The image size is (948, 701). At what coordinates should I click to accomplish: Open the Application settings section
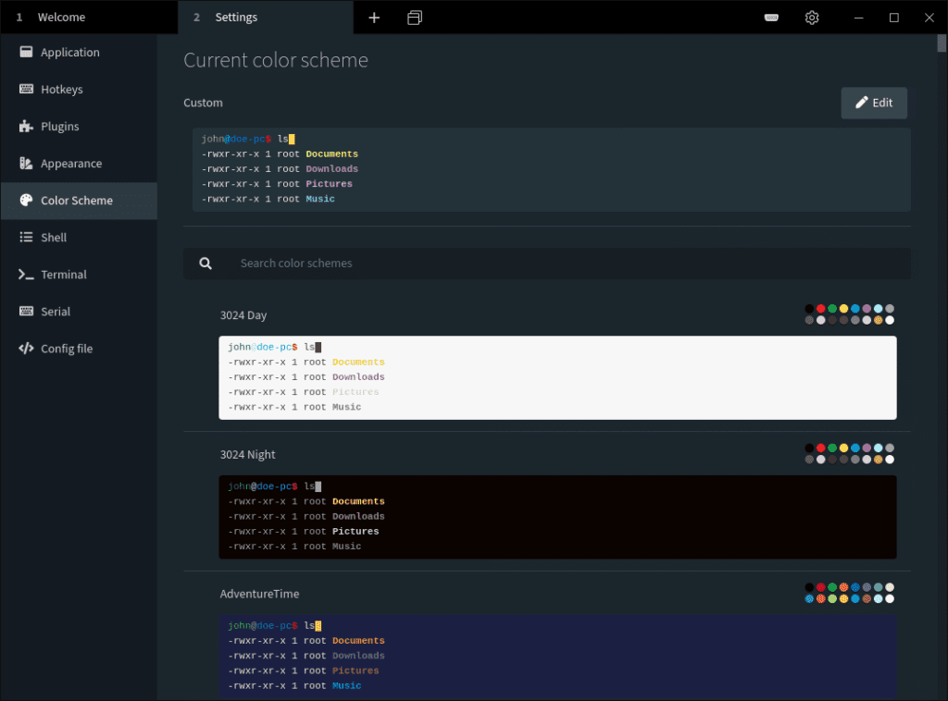click(x=70, y=53)
